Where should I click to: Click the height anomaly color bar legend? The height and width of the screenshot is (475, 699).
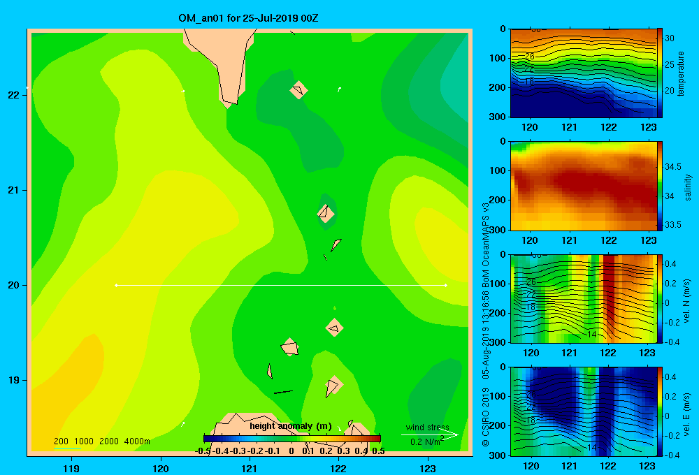click(x=292, y=439)
